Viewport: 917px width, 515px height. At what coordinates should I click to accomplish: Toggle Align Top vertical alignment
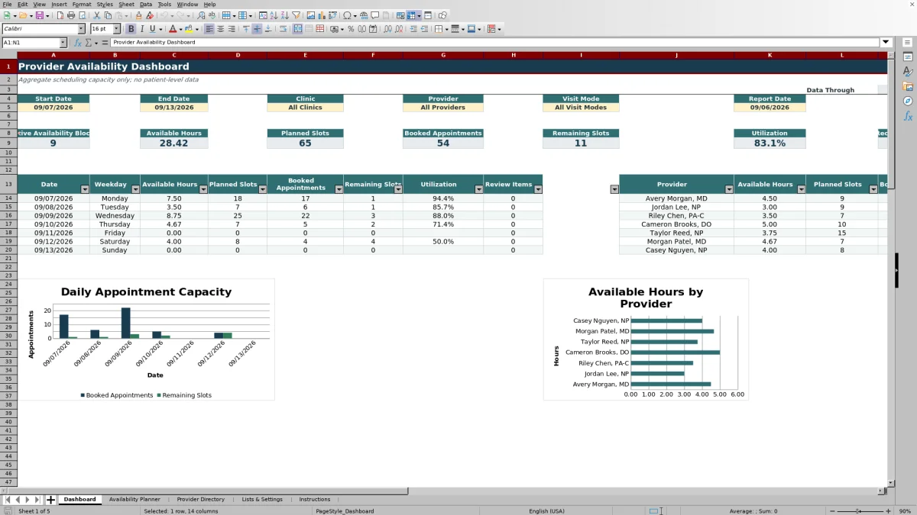coord(246,29)
